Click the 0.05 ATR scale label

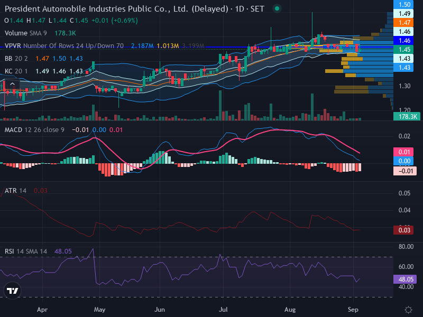(x=404, y=193)
